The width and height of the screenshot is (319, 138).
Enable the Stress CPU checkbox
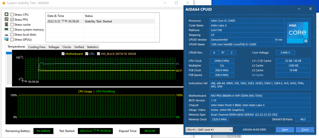coord(12,15)
